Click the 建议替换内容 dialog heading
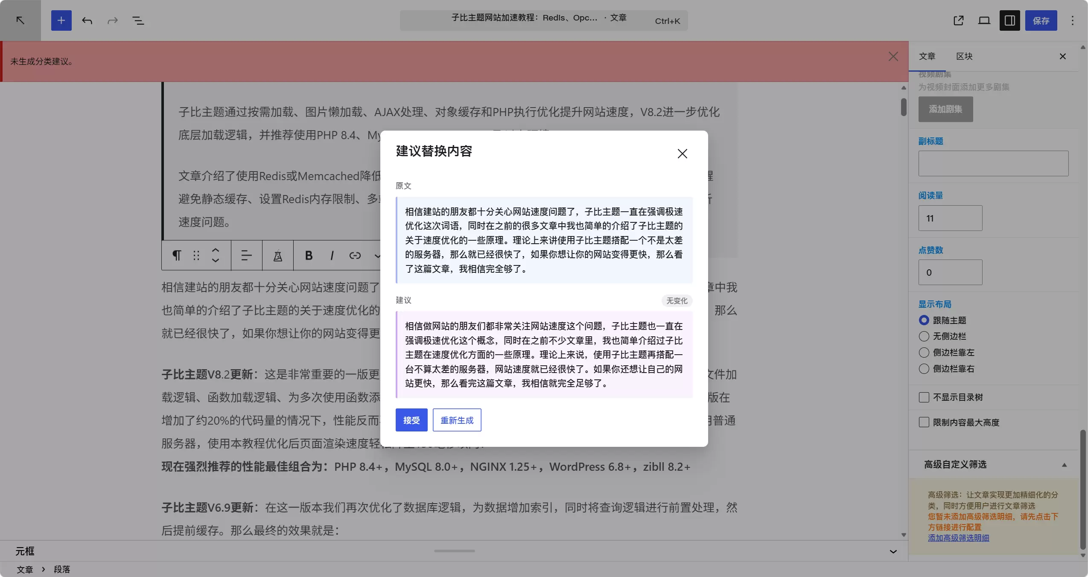1088x577 pixels. (434, 151)
